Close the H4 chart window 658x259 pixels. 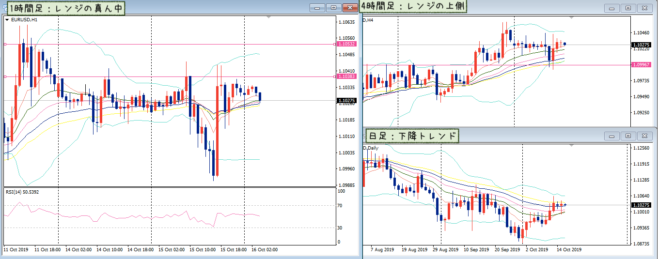(644, 8)
